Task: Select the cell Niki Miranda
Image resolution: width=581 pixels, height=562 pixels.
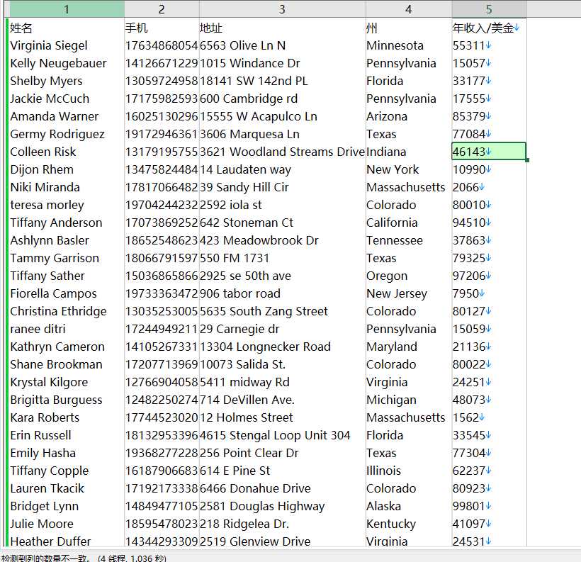Action: (x=66, y=187)
